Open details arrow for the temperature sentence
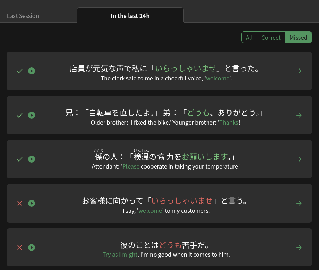The width and height of the screenshot is (319, 270). coord(299,159)
